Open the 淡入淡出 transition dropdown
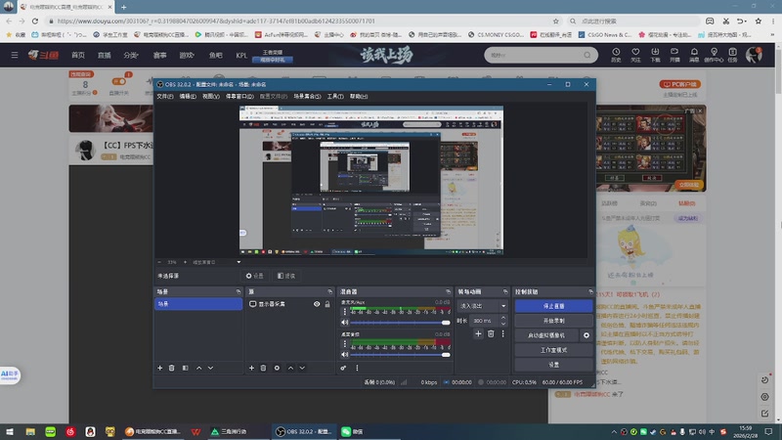The width and height of the screenshot is (782, 440). pos(482,306)
